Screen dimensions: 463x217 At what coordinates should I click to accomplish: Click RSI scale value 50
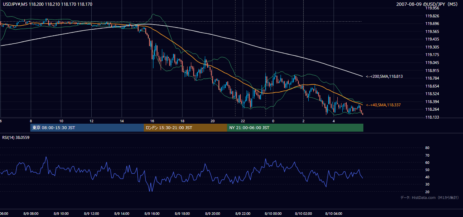(x=427, y=170)
